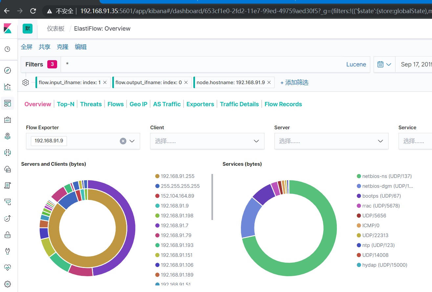432x292 pixels.
Task: Select netbios-ns UDP/137 green legend swatch
Action: pos(358,176)
